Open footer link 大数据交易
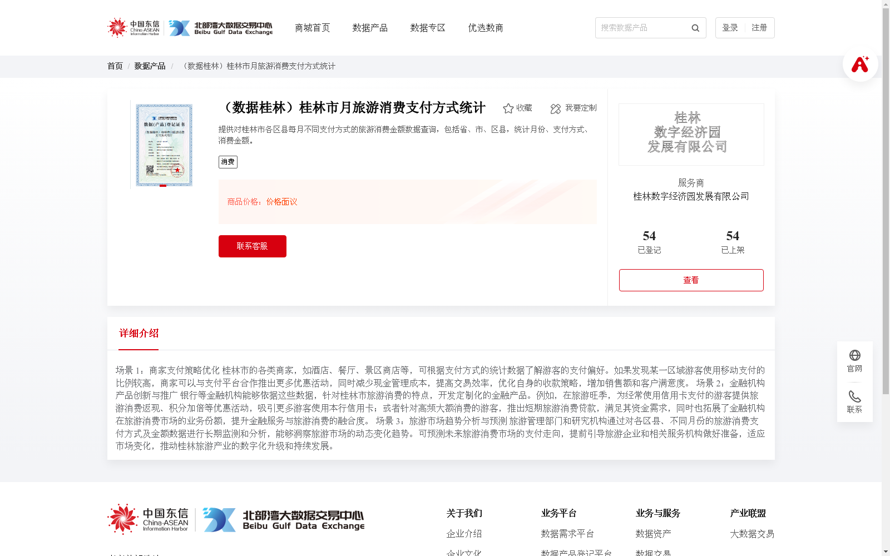 pyautogui.click(x=752, y=534)
